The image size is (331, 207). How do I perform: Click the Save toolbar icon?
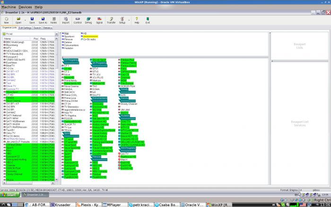pos(32,20)
